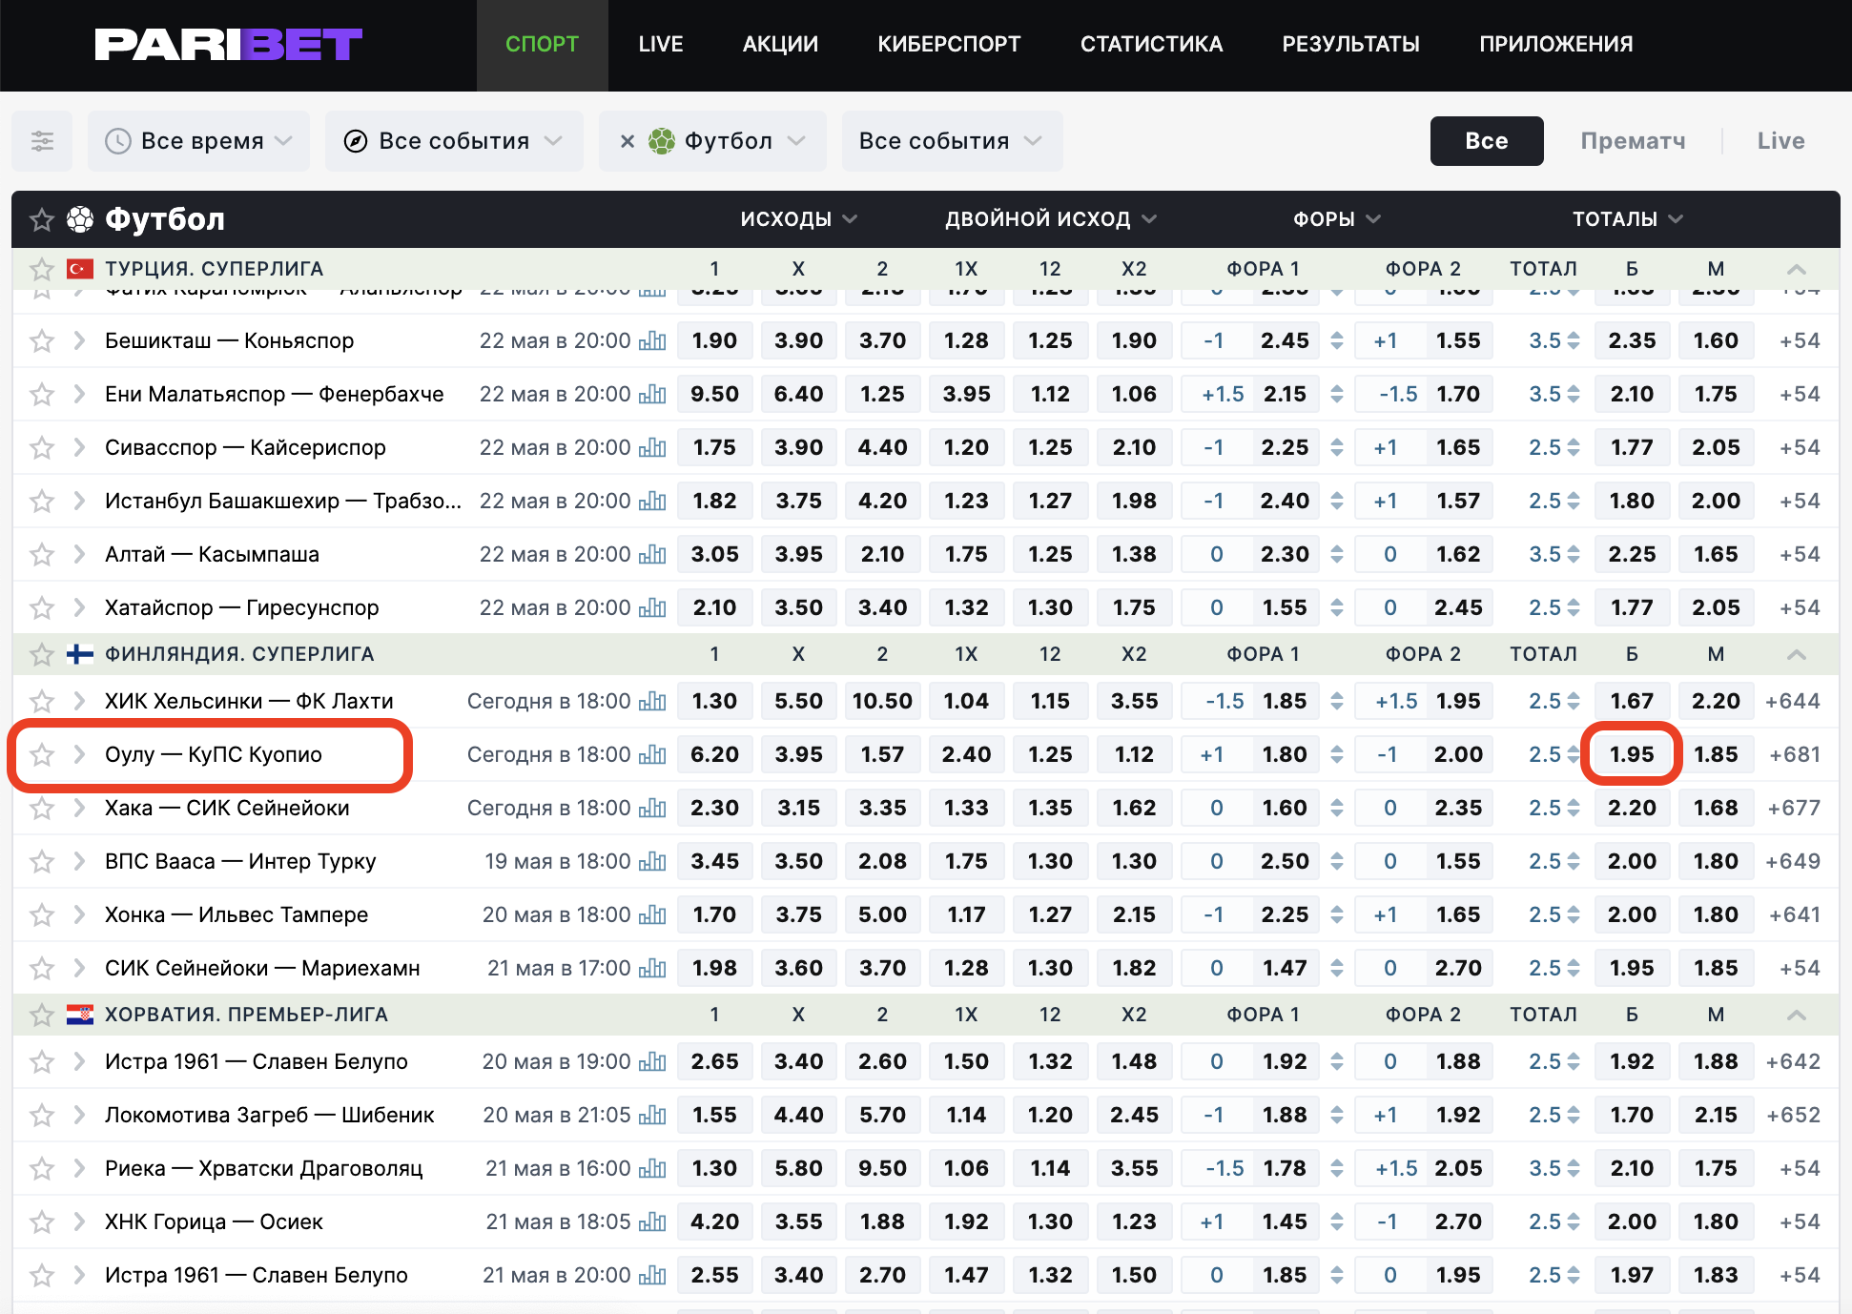Star the Истанбул Башакшехир match
The image size is (1852, 1314).
coord(41,501)
